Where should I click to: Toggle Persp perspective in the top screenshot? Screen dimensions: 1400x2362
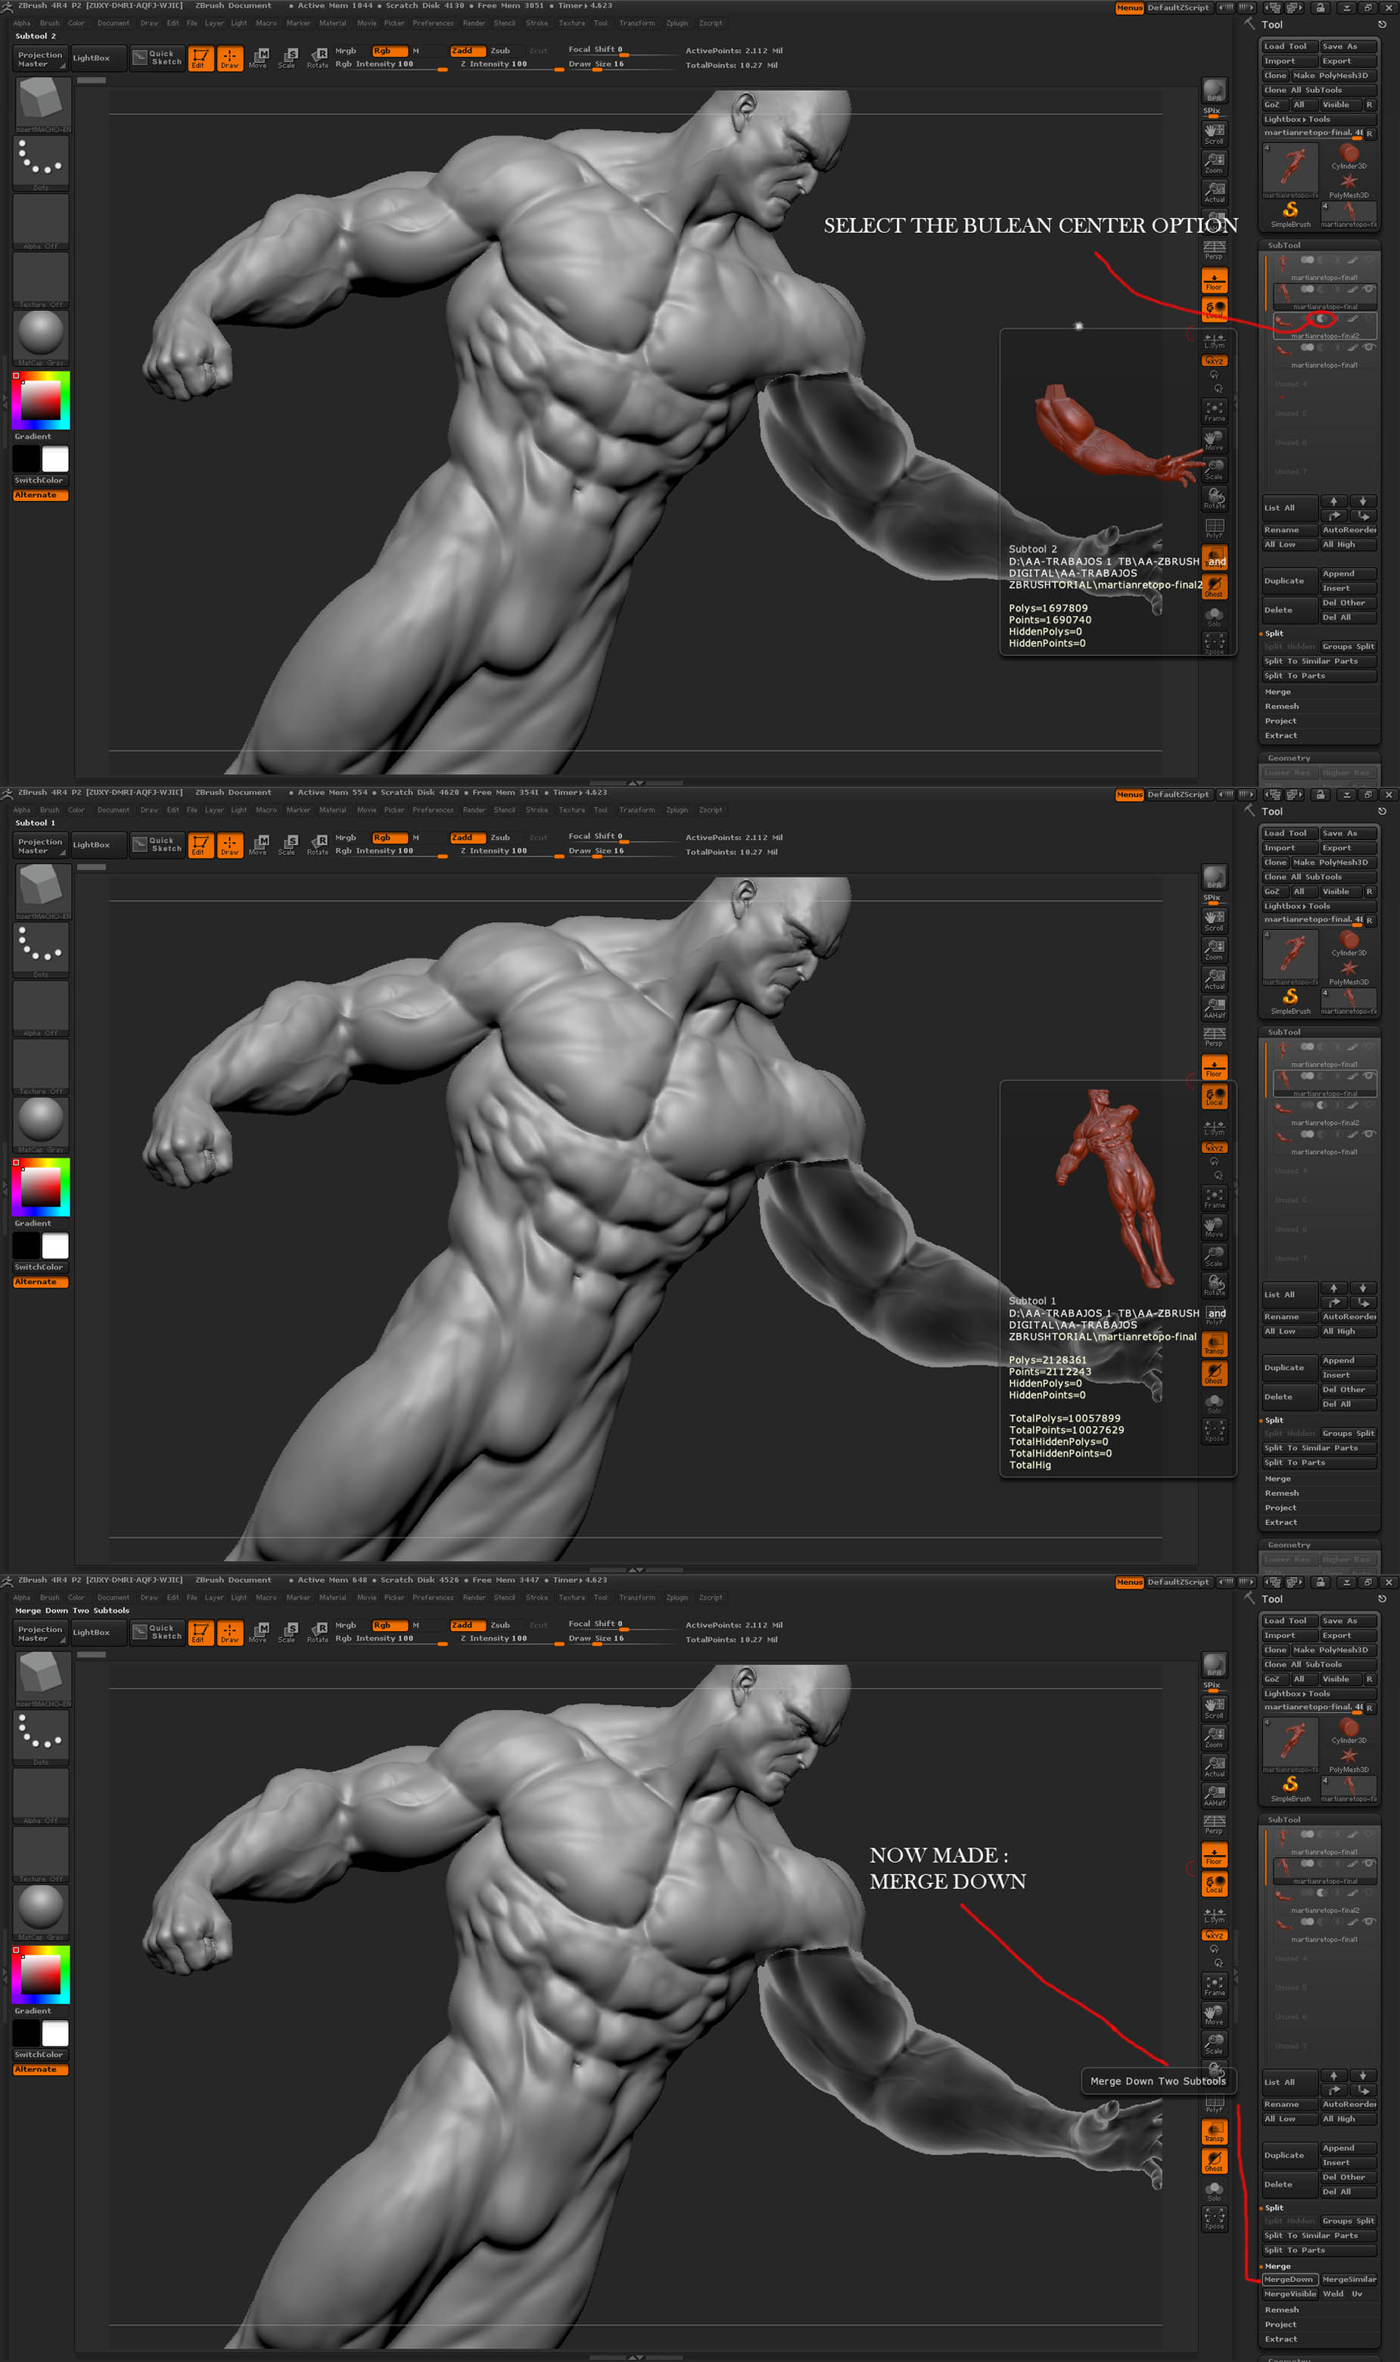click(1213, 250)
